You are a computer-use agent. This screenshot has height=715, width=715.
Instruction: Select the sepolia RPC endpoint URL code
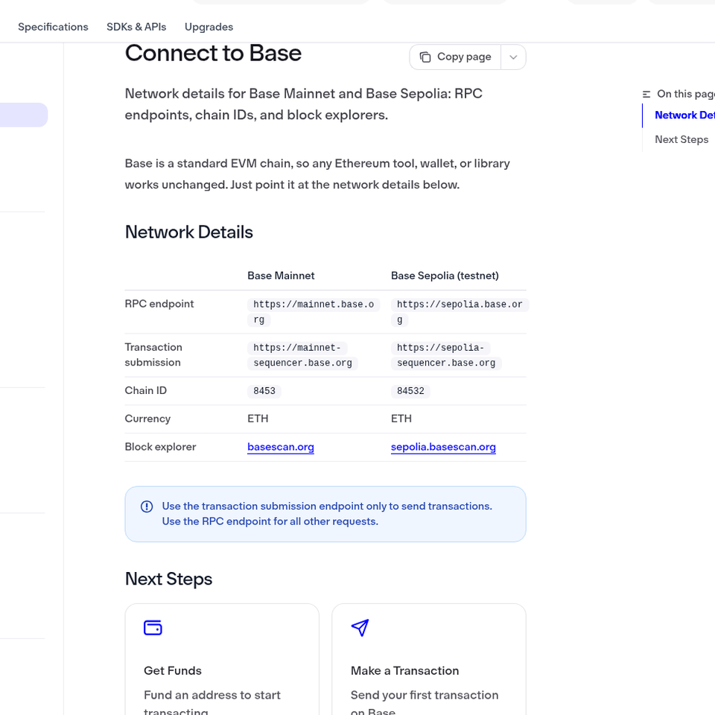(x=460, y=312)
